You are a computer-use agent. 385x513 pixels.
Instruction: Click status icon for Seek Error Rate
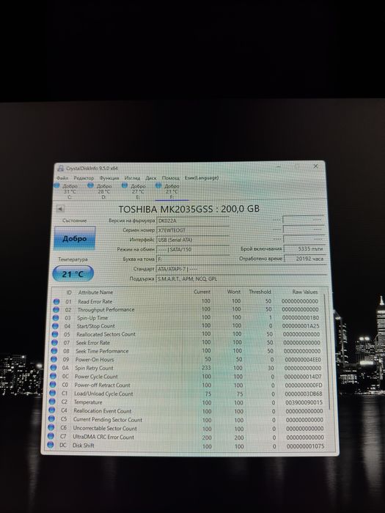coord(55,342)
